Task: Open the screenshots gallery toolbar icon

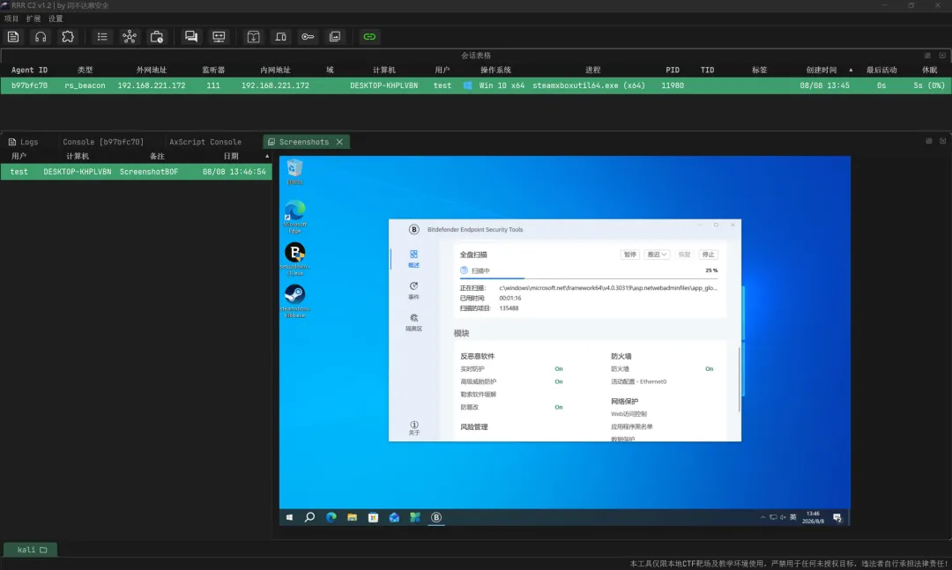Action: point(335,37)
